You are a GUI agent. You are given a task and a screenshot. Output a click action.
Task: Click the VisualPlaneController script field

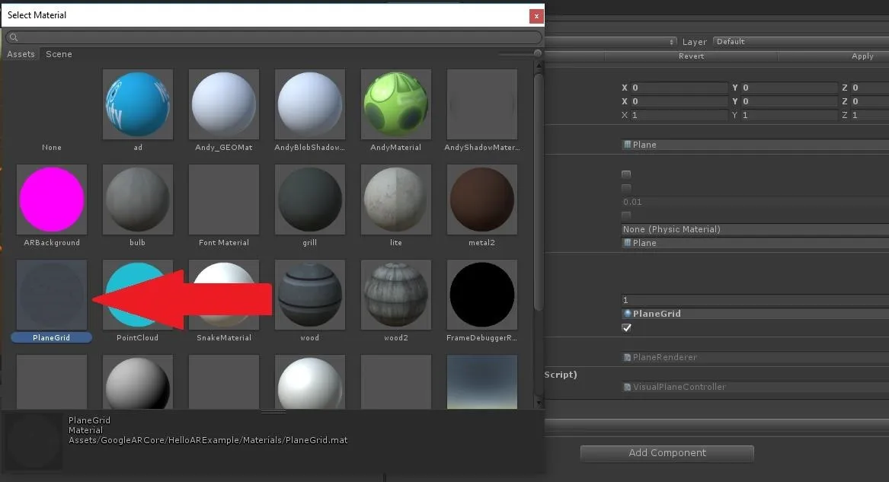click(755, 387)
